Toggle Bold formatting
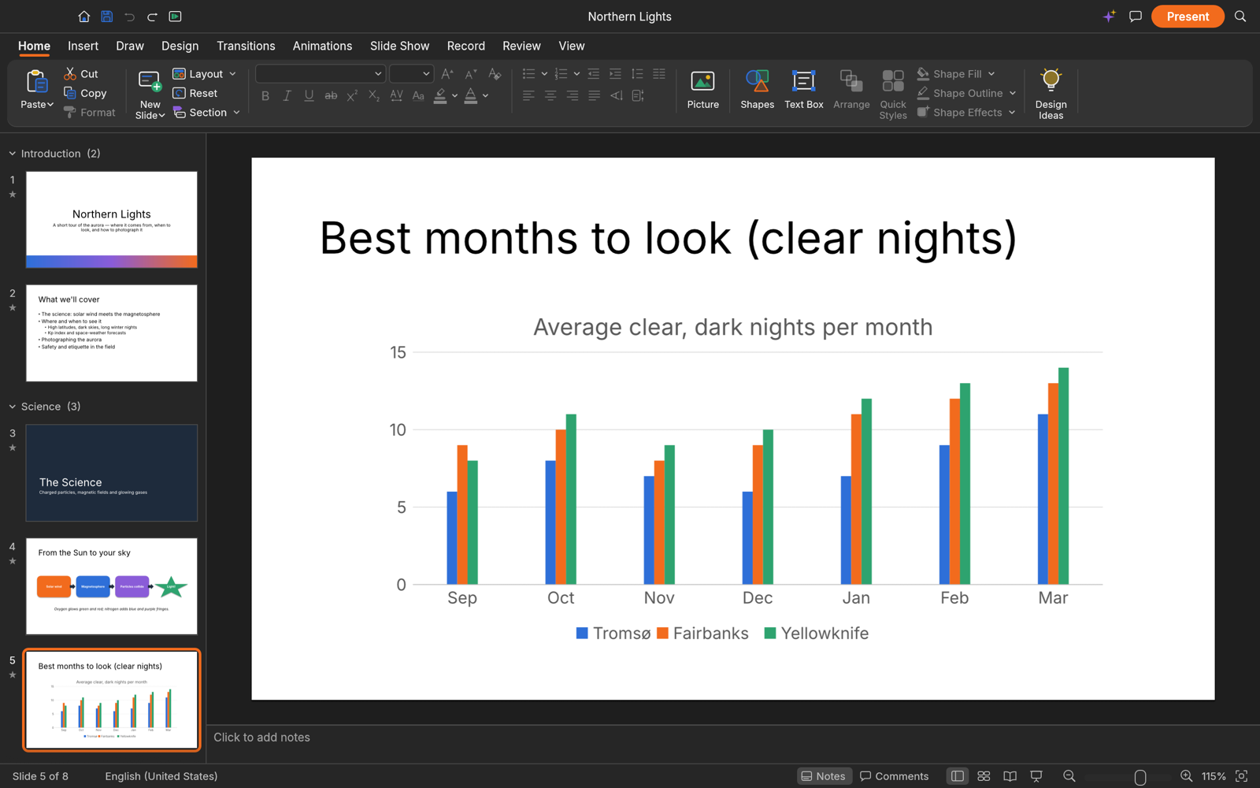Screen dimensions: 1260x788 [265, 96]
